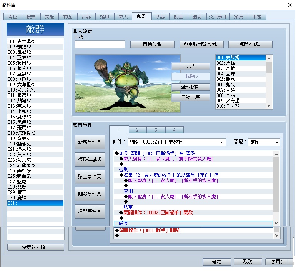Click the troop name input field
The height and width of the screenshot is (277, 296).
point(100,44)
